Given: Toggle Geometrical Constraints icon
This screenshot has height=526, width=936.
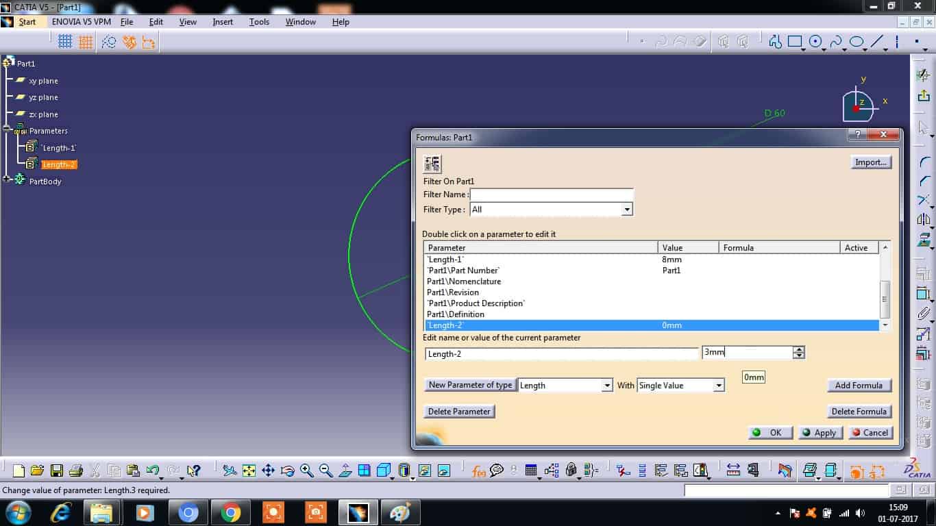Looking at the screenshot, I should click(129, 42).
